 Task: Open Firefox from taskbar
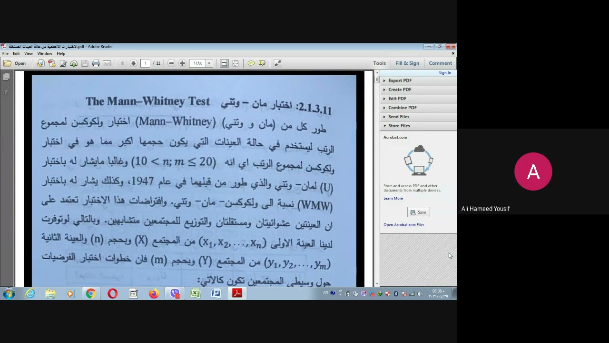(154, 294)
